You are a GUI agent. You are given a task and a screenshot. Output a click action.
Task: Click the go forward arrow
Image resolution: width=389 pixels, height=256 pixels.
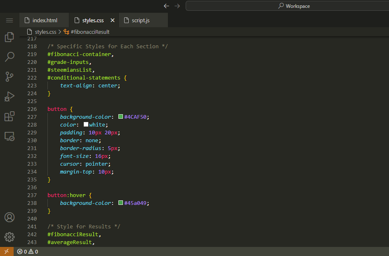click(177, 6)
